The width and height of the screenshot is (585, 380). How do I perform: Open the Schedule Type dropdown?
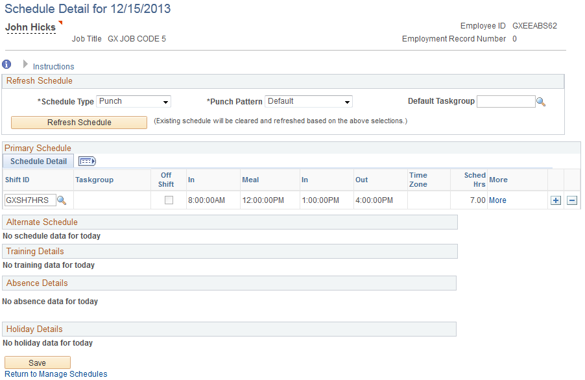pos(165,101)
